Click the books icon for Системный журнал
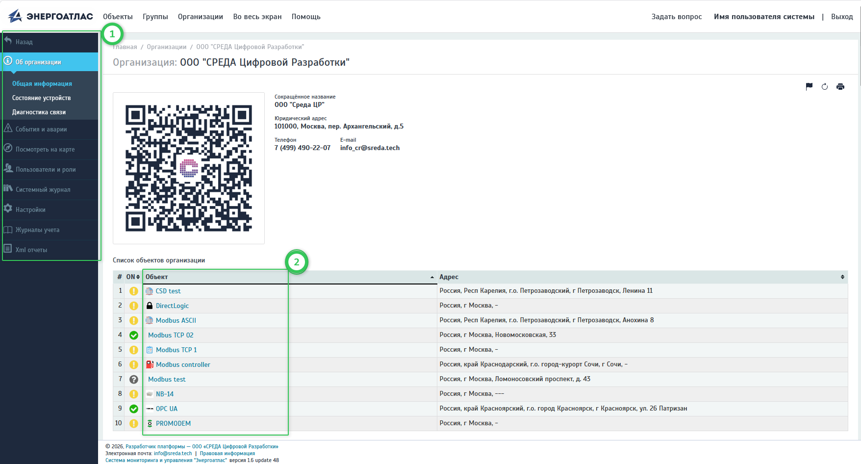 point(8,189)
